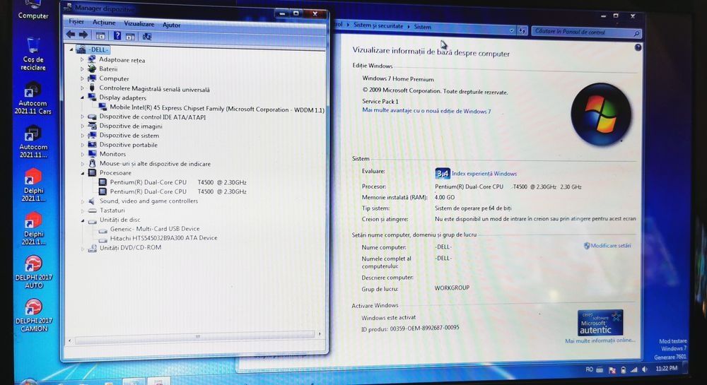Click the 11:22 PM taskbar clock
Viewport: 707px width, 385px height.
click(667, 368)
